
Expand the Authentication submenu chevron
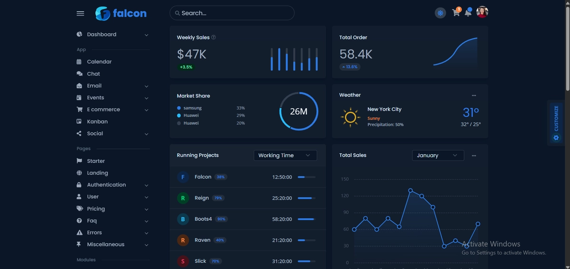coord(146,186)
